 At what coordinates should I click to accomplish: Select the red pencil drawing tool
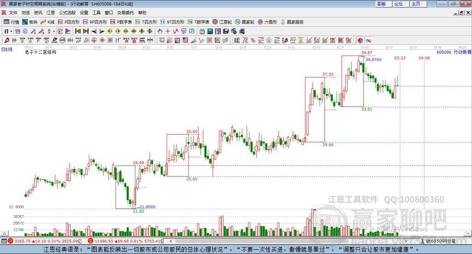coord(6,40)
